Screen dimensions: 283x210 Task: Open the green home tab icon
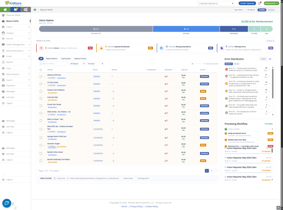click(5, 10)
